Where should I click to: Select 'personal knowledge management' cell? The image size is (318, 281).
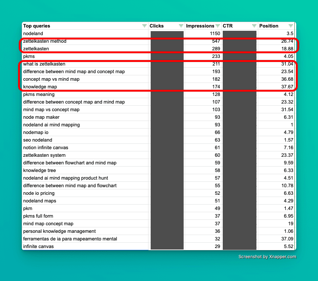click(x=85, y=231)
